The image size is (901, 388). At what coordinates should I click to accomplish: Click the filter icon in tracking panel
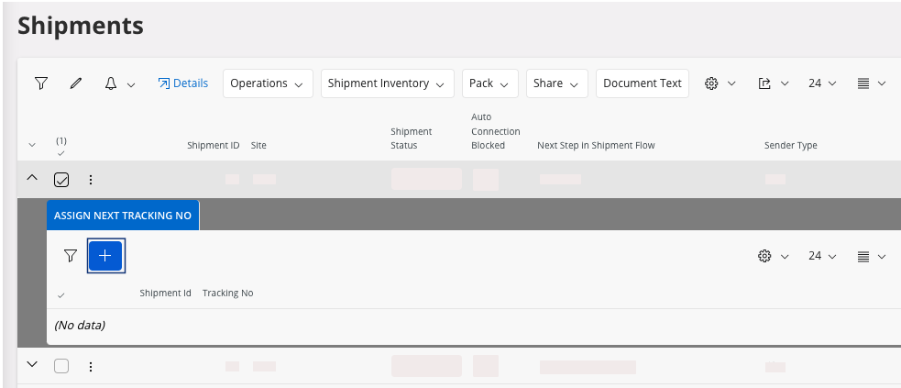[x=71, y=256]
